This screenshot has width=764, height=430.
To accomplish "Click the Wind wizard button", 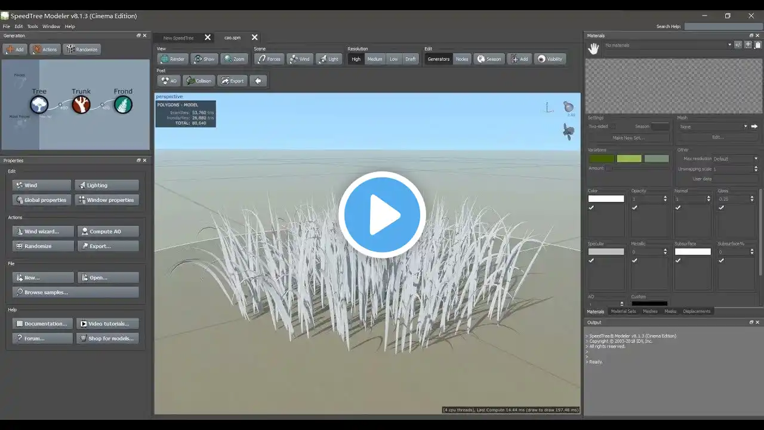I will click(x=43, y=231).
